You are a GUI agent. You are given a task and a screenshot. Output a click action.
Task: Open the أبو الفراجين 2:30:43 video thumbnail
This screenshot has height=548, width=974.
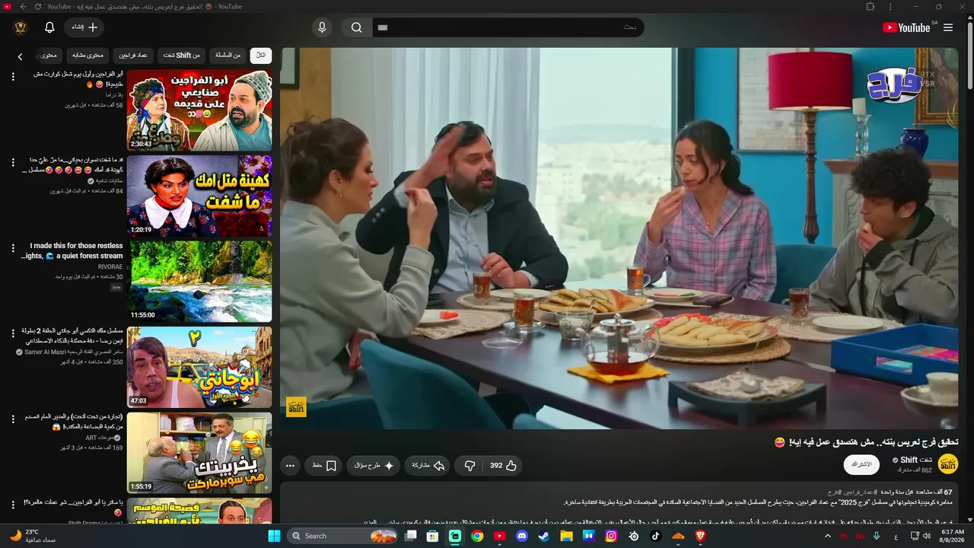199,110
